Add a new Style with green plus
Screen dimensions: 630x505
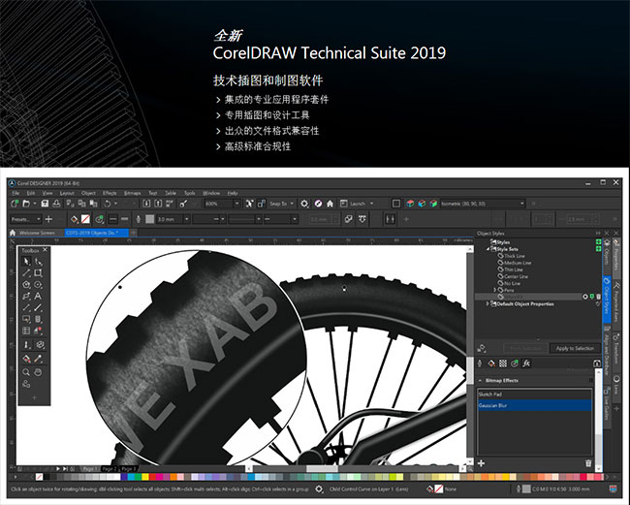599,242
